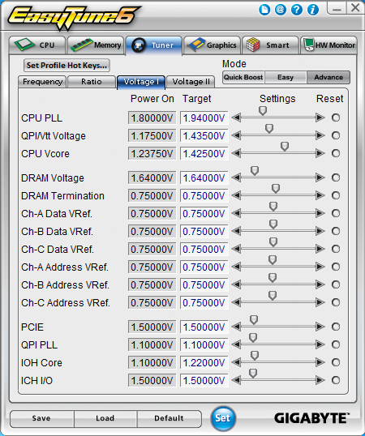The height and width of the screenshot is (436, 365).
Task: Switch to the Memory tab
Action: [x=96, y=45]
